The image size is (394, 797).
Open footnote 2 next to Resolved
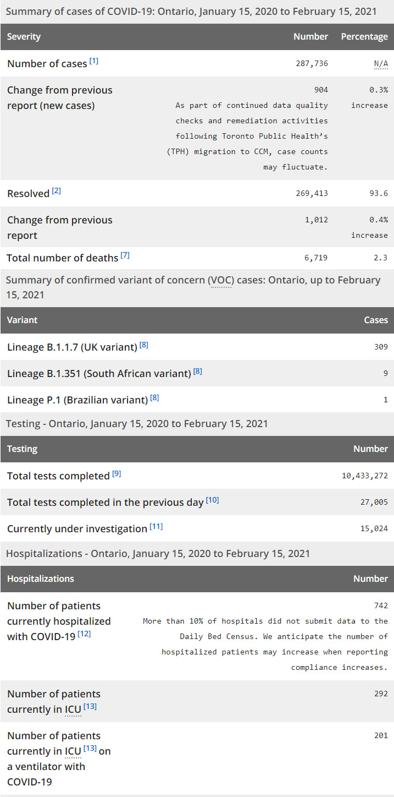57,191
